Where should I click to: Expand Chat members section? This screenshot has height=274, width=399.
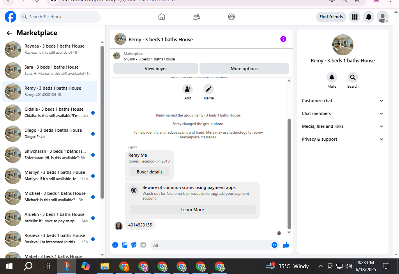click(343, 113)
